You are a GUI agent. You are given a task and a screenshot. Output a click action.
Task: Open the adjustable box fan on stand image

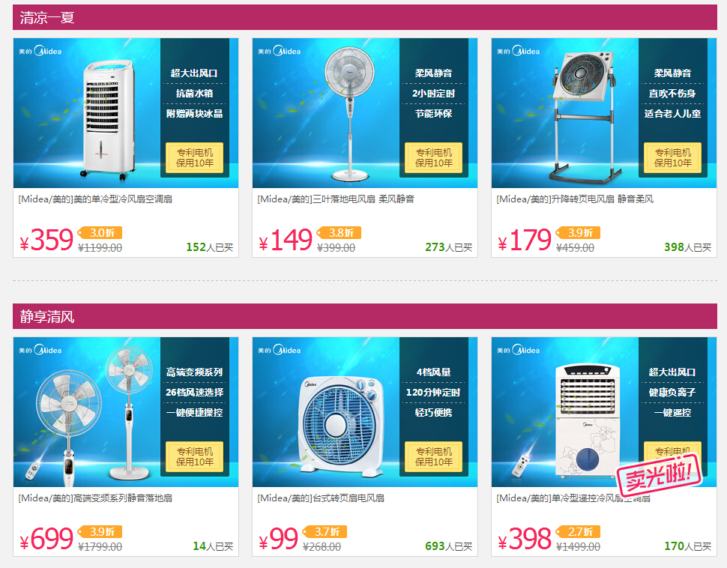pyautogui.click(x=604, y=113)
